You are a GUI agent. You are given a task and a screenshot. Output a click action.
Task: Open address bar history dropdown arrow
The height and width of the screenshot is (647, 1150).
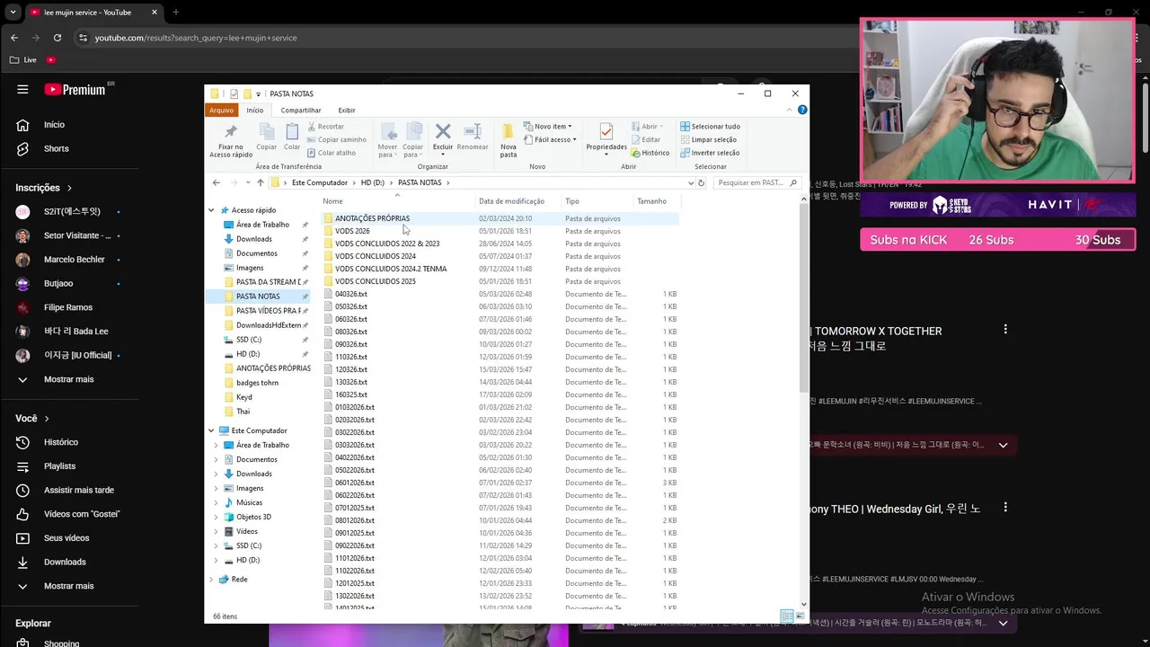[x=690, y=182]
